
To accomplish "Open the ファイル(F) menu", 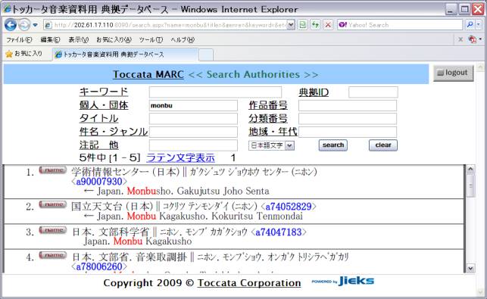I will (19, 40).
